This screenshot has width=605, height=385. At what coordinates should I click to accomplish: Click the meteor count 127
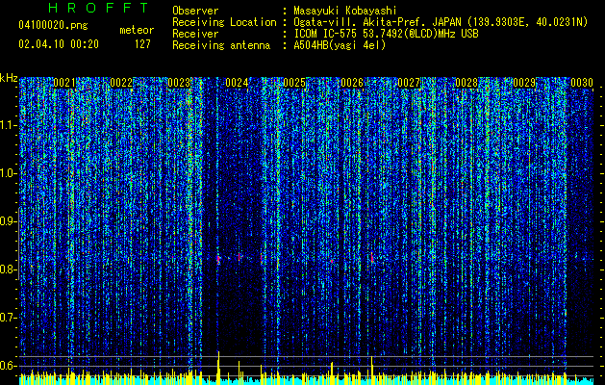tap(142, 44)
